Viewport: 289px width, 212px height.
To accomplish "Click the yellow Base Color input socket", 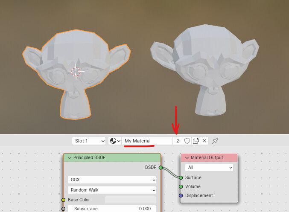I will [x=64, y=200].
